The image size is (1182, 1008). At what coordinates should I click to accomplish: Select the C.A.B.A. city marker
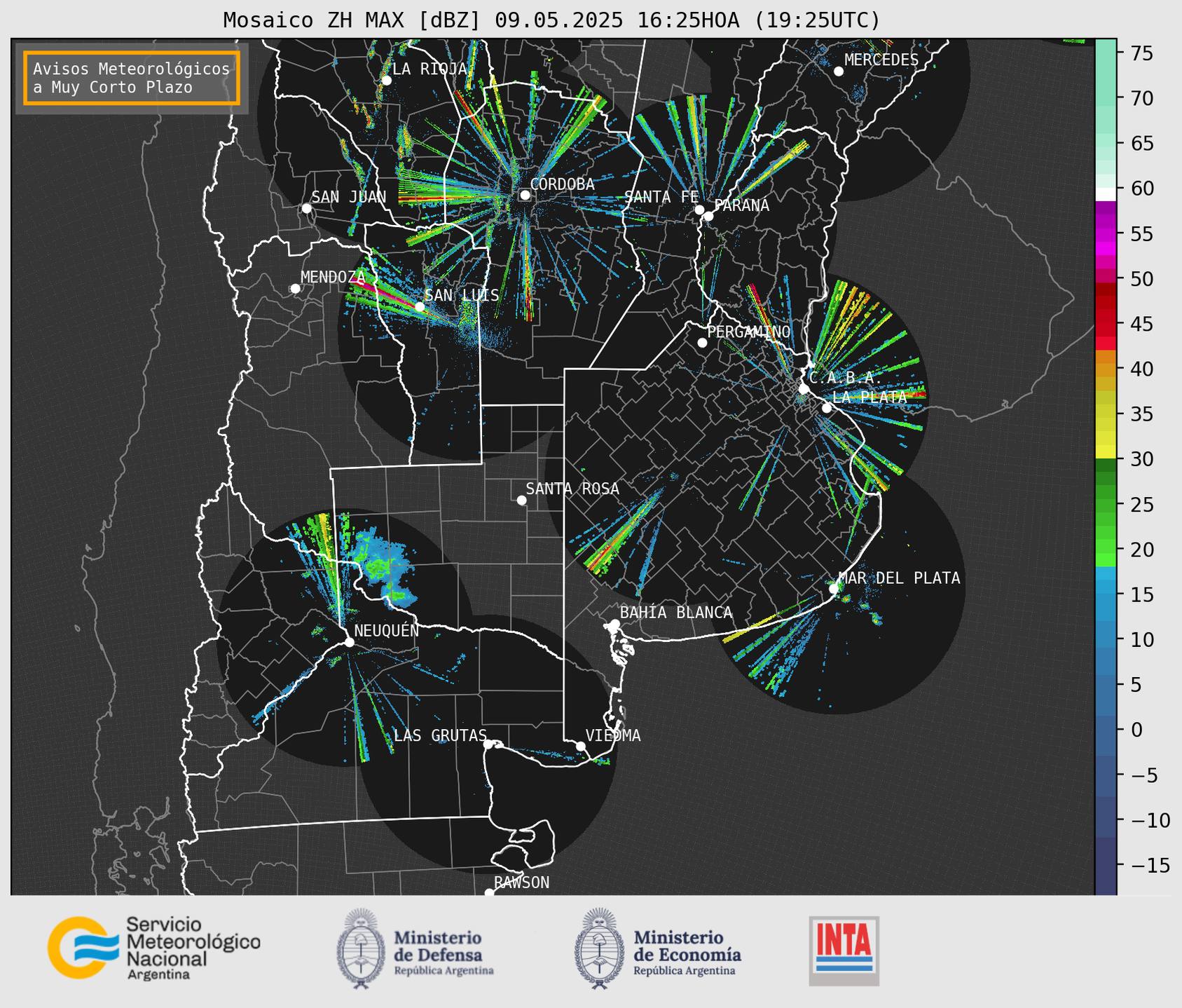pyautogui.click(x=804, y=389)
